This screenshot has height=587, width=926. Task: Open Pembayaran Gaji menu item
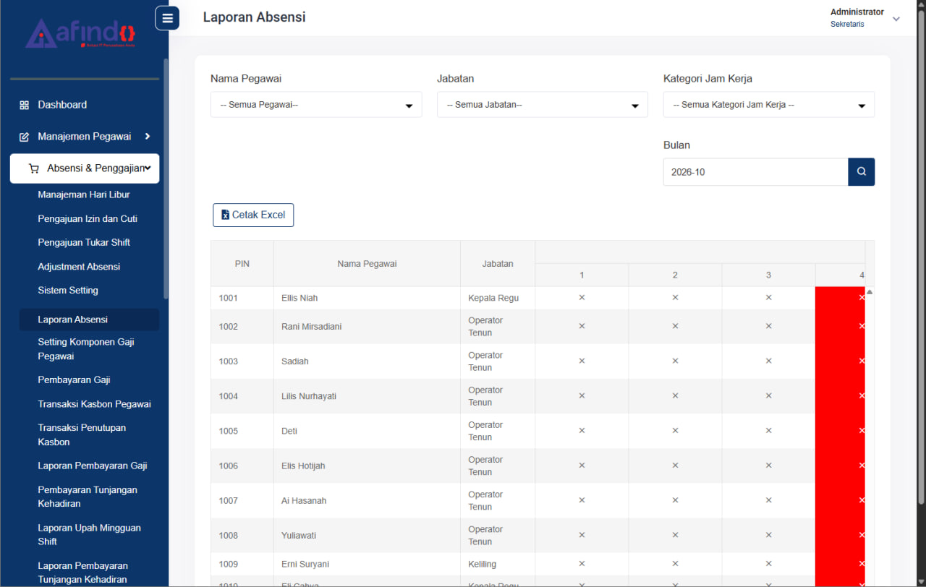pyautogui.click(x=74, y=380)
